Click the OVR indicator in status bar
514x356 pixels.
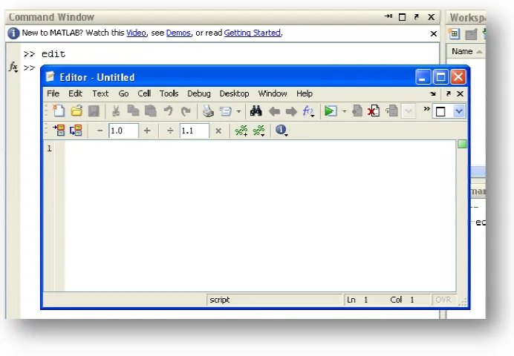tap(443, 300)
